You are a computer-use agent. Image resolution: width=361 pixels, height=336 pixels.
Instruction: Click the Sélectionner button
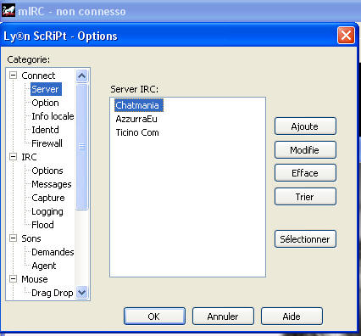(305, 239)
